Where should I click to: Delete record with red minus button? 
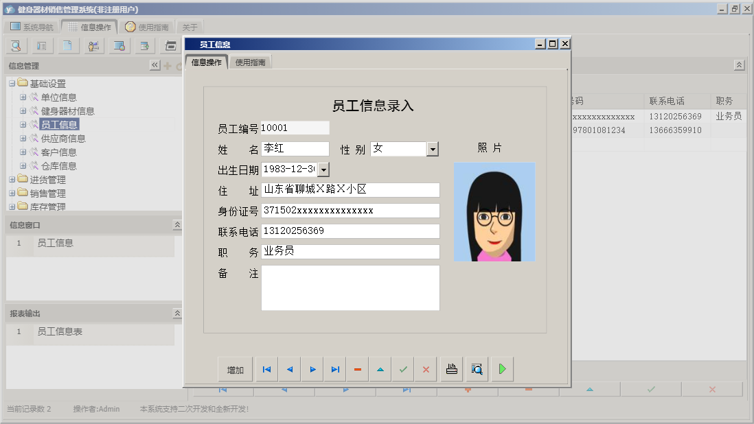[x=357, y=369]
